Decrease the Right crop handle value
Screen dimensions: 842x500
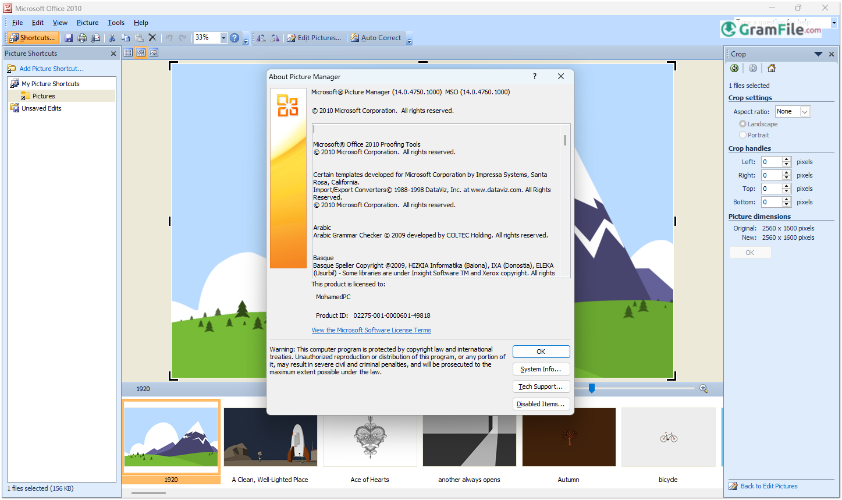tap(787, 178)
